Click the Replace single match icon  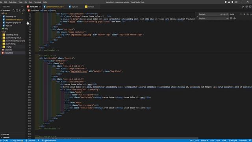coord(231,19)
